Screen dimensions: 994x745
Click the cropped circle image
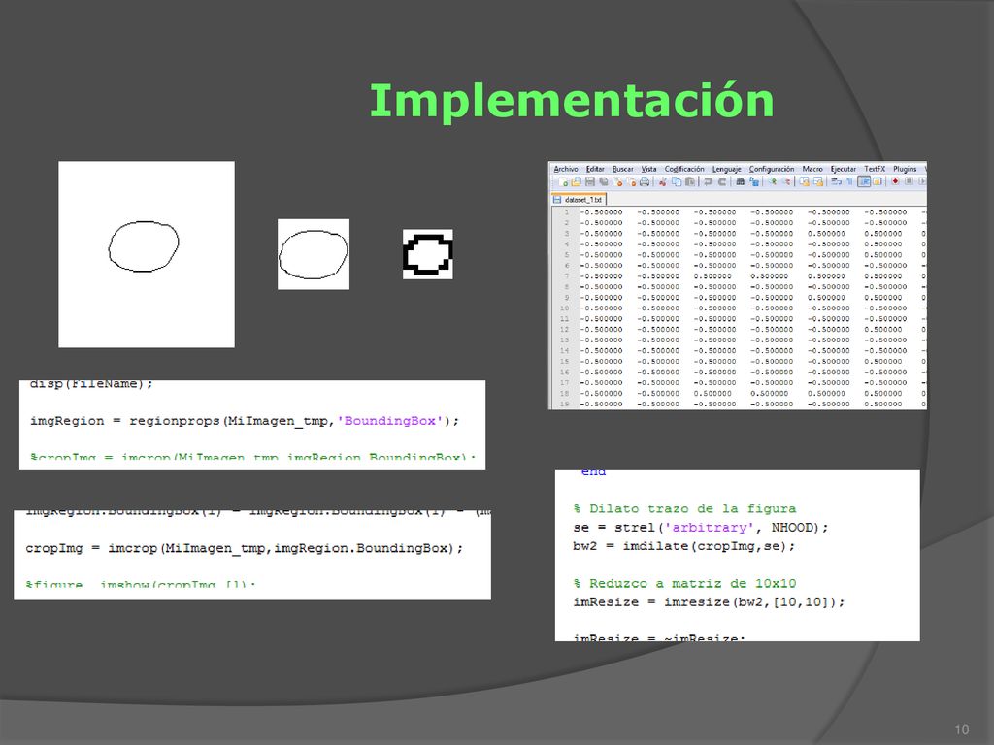click(314, 254)
